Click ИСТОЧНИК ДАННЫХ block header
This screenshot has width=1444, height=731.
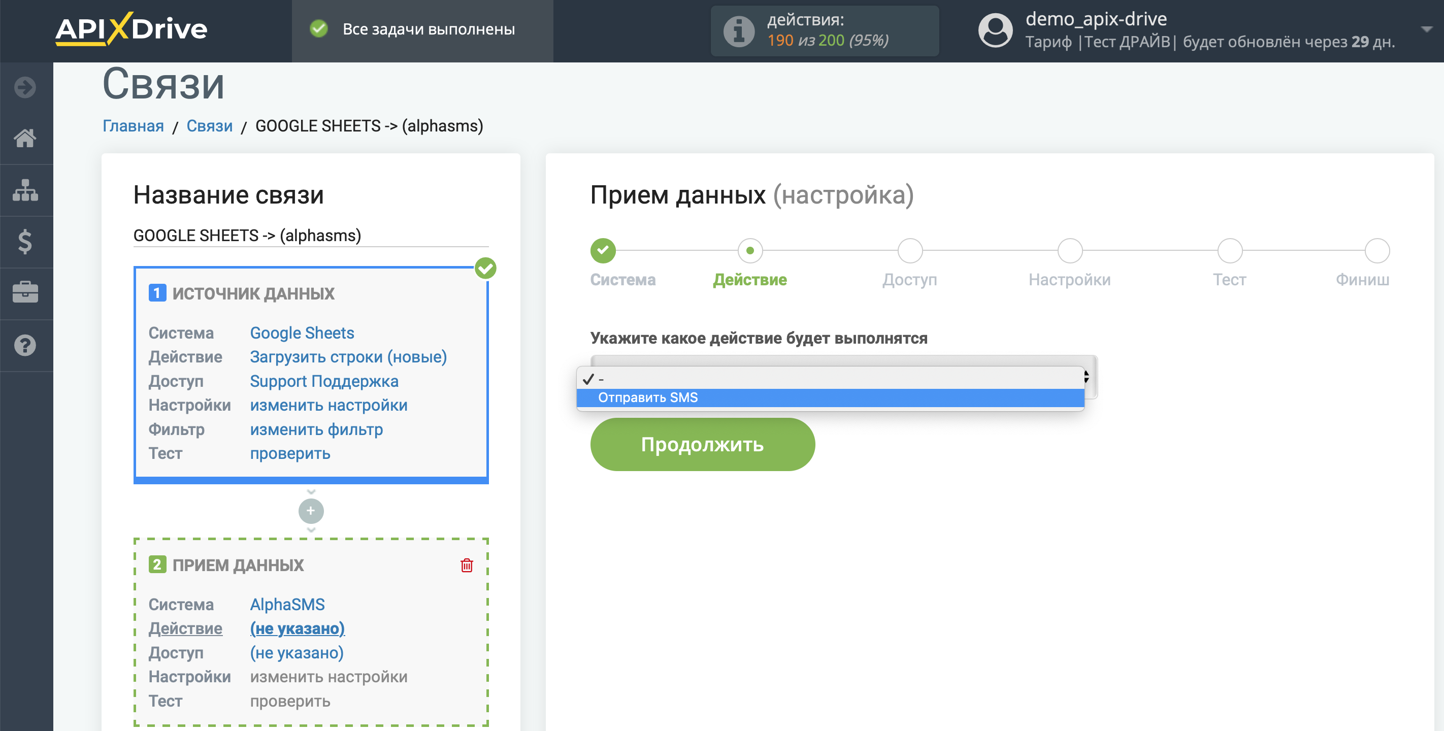[253, 293]
